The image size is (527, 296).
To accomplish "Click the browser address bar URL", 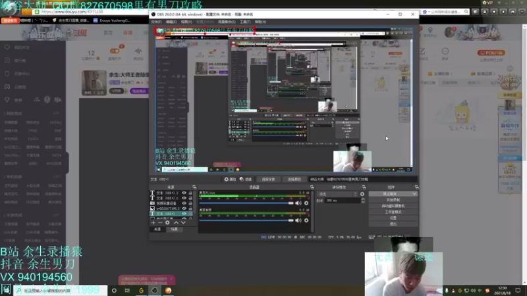I will (72, 12).
